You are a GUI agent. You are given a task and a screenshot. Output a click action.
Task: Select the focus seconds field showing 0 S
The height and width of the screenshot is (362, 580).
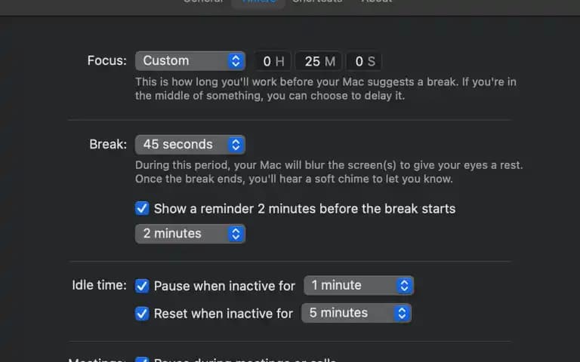[364, 61]
